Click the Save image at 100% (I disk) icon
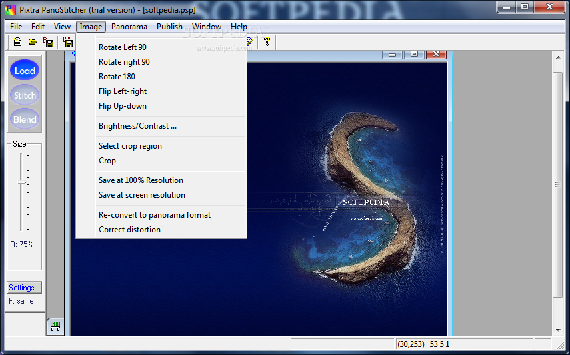 pyautogui.click(x=68, y=42)
